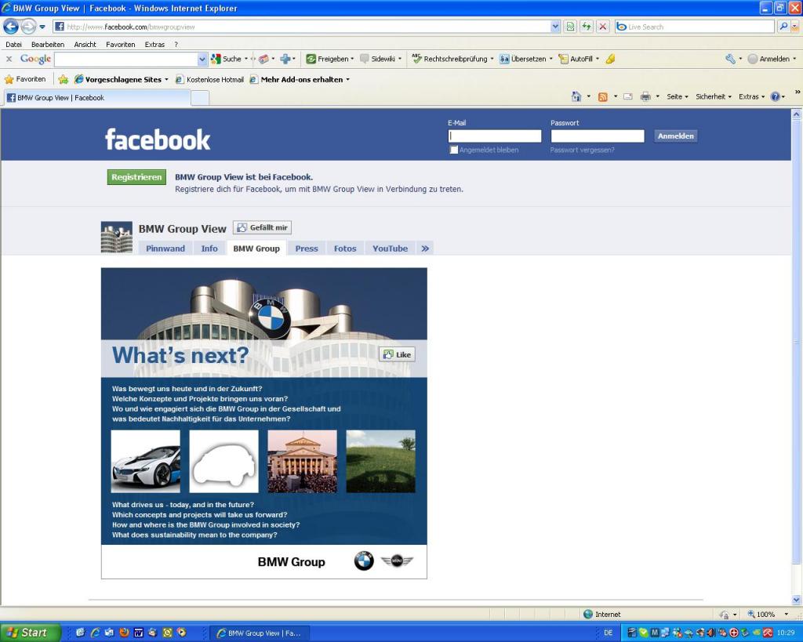This screenshot has width=803, height=642.
Task: Switch to the Press tab
Action: [307, 248]
